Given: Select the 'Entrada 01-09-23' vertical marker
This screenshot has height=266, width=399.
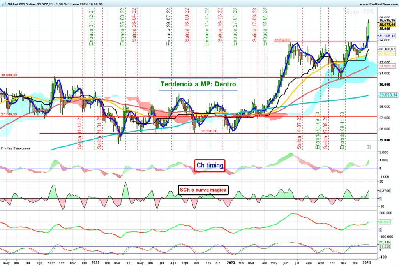Looking at the screenshot, I should point(318,131).
